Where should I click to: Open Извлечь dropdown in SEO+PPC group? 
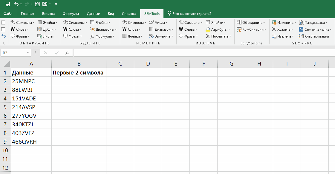(283, 36)
